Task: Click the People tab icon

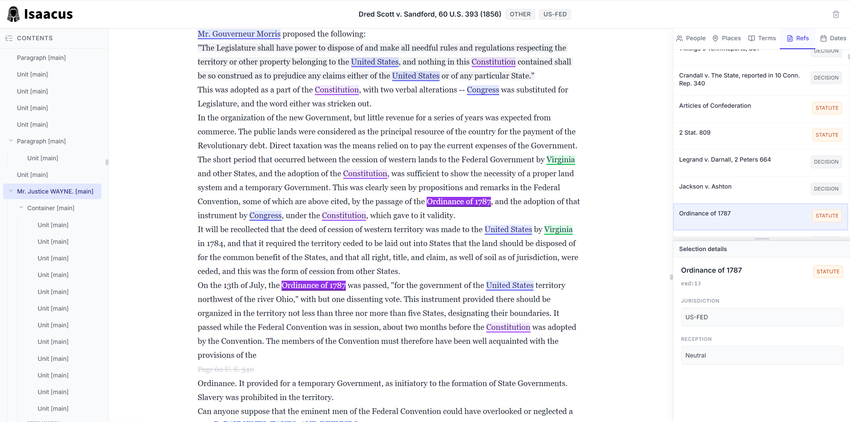Action: (679, 38)
